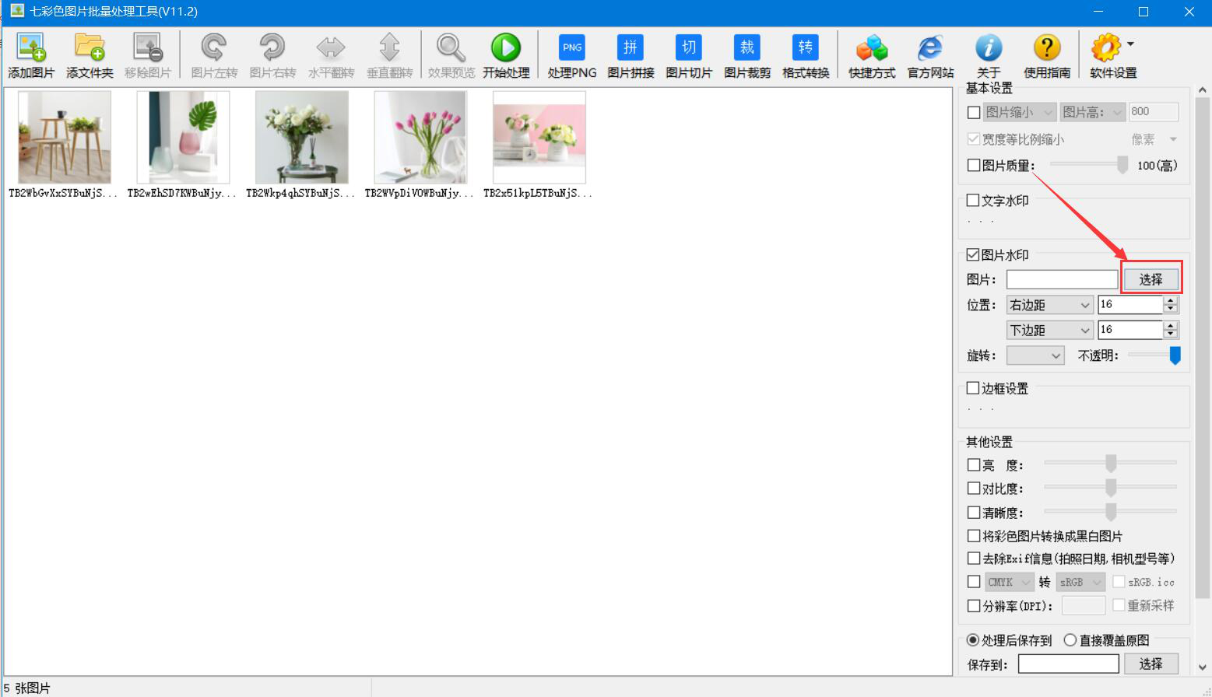Screen dimensions: 1212x697
Task: Click the 保存到 path field
Action: [x=1068, y=664]
